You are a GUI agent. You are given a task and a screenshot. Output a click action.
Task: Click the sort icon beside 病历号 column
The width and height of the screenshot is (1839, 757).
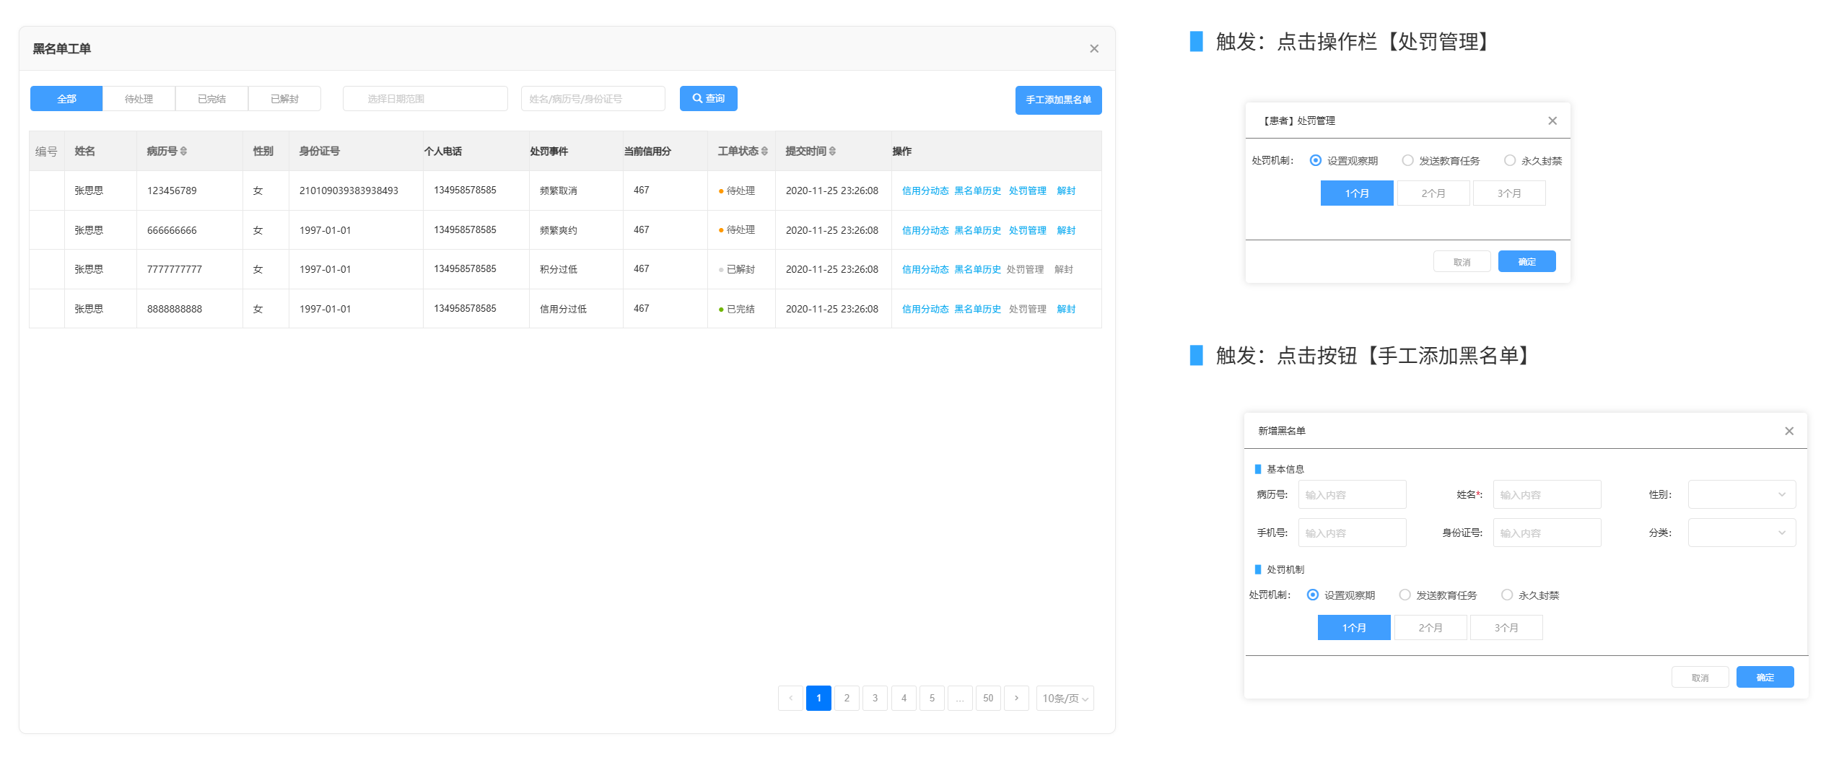click(183, 152)
